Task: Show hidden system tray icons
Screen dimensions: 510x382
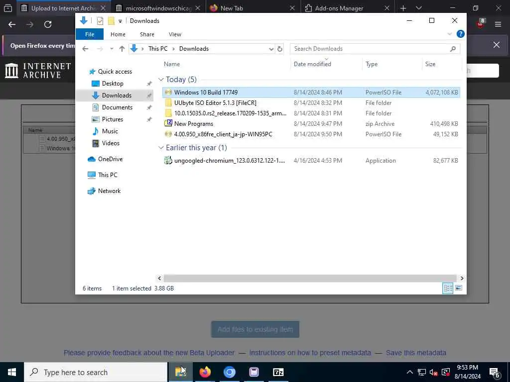Action: pos(410,372)
